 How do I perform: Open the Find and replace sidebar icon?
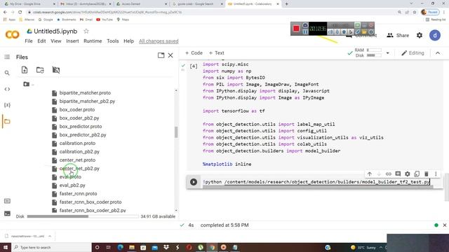tap(7, 73)
